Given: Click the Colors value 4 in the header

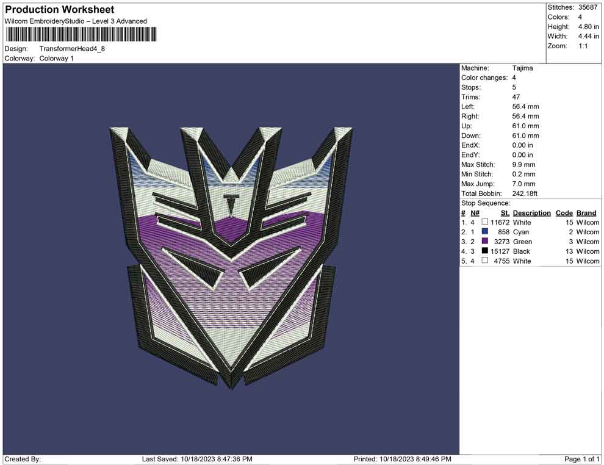Looking at the screenshot, I should click(580, 17).
